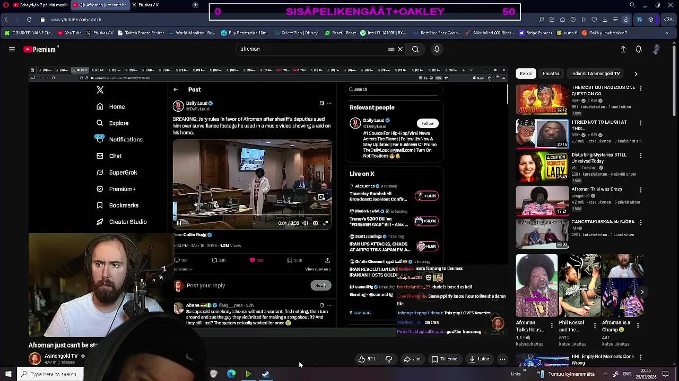Go back in the browser
This screenshot has height=381, width=679.
6,20
